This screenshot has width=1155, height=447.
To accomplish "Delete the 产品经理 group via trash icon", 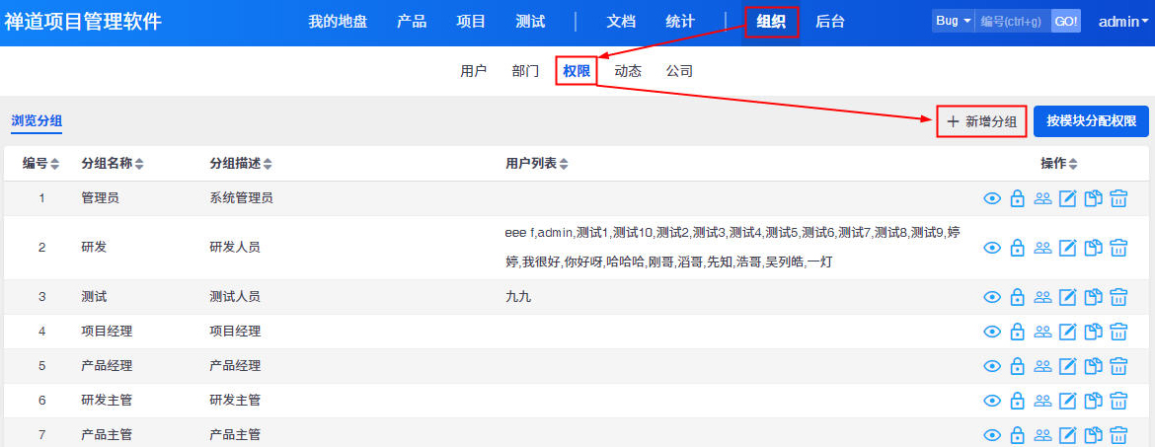I will tap(1118, 366).
